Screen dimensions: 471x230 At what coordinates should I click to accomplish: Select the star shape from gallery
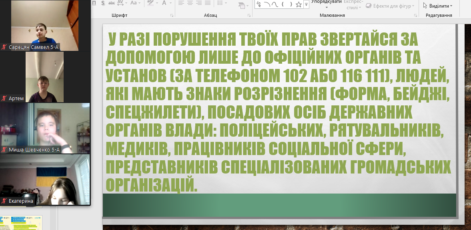(298, 4)
